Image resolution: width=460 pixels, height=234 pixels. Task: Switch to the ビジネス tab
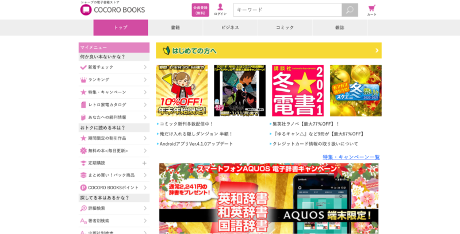tap(231, 28)
